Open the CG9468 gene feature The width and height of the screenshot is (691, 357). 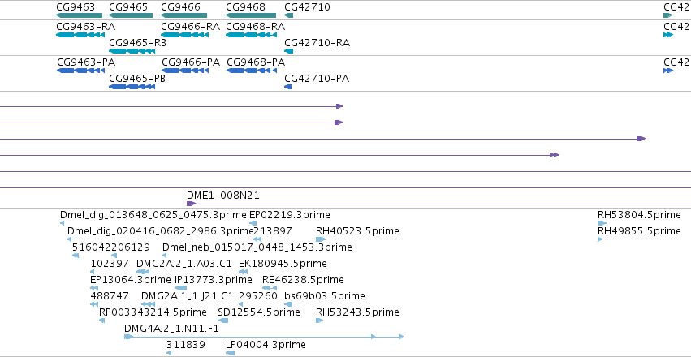251,15
